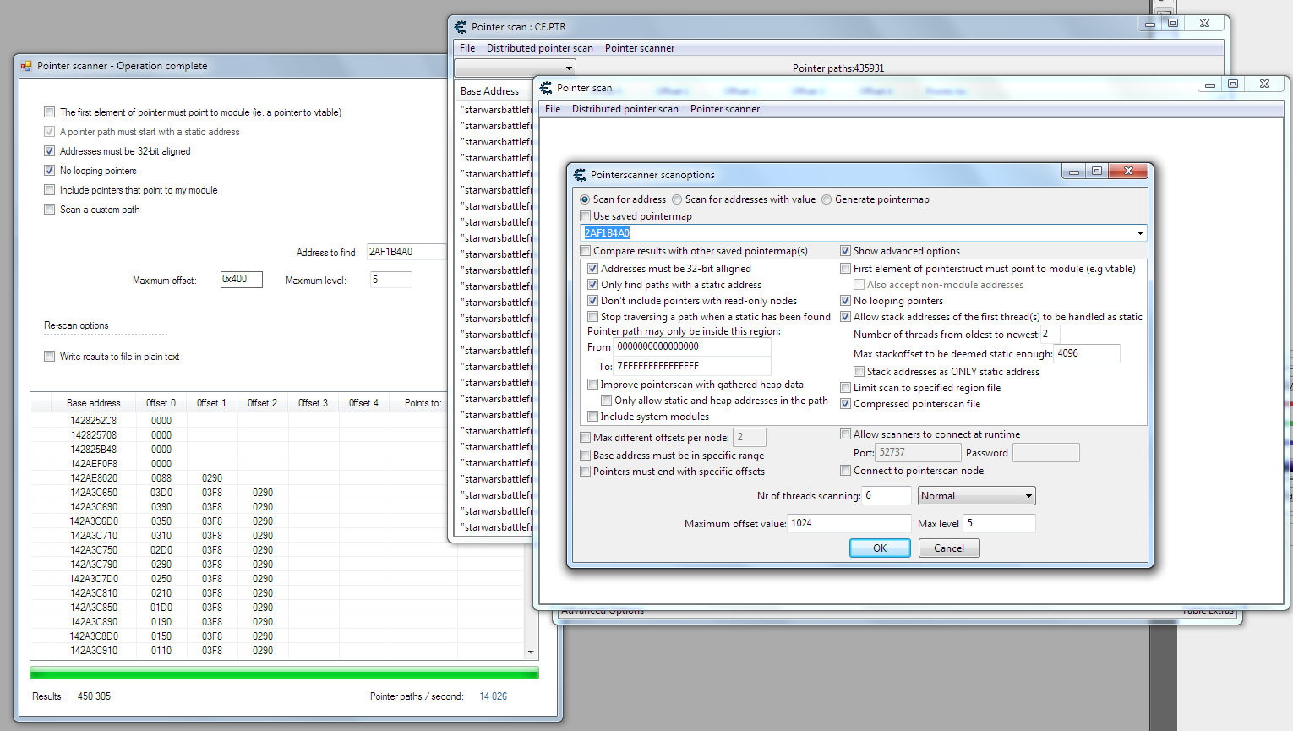The height and width of the screenshot is (731, 1293).
Task: Expand the 2AF1B4A0 address combo box
Action: point(1139,233)
